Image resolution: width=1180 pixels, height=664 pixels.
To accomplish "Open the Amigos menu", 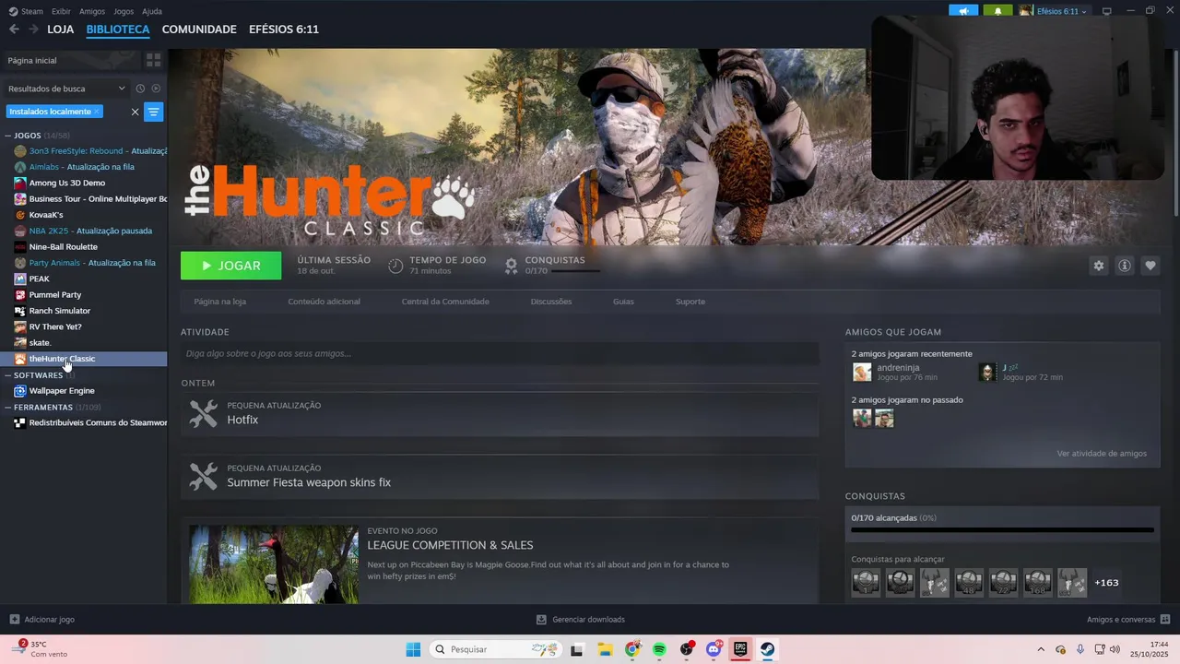I will 92,11.
